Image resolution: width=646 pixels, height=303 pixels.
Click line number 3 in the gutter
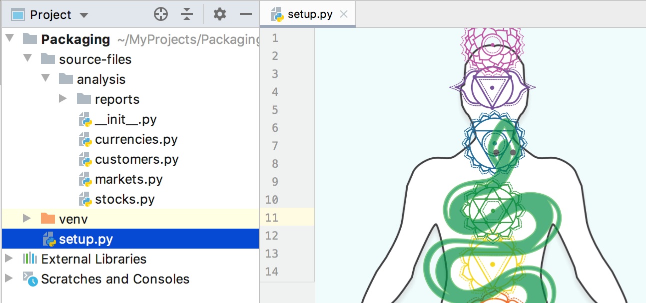(275, 74)
